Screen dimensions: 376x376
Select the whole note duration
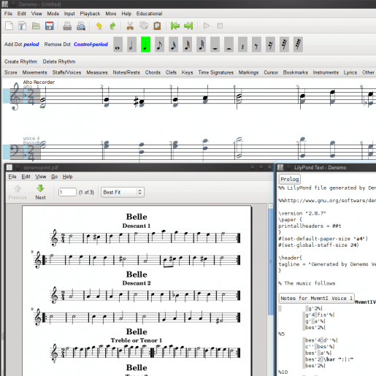[118, 45]
